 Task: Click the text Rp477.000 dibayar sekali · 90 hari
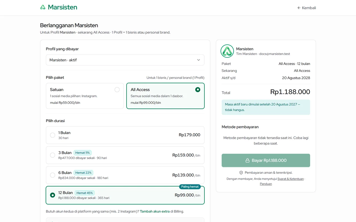pyautogui.click(x=83, y=158)
